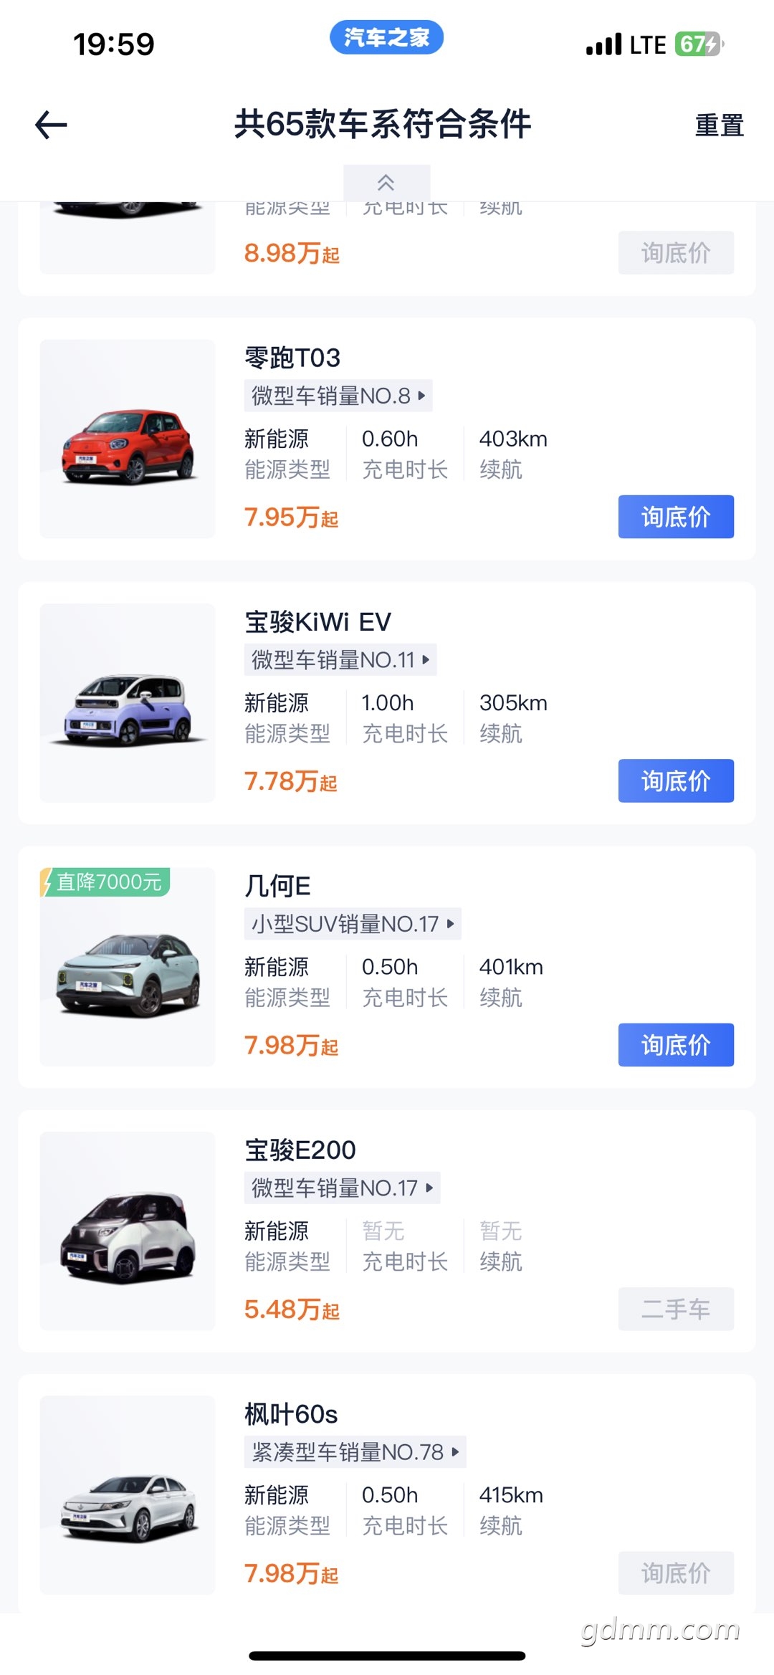Open the red 零跑T03 car thumbnail
The image size is (774, 1675).
pyautogui.click(x=128, y=439)
